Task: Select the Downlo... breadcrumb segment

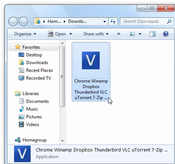Action: 78,21
